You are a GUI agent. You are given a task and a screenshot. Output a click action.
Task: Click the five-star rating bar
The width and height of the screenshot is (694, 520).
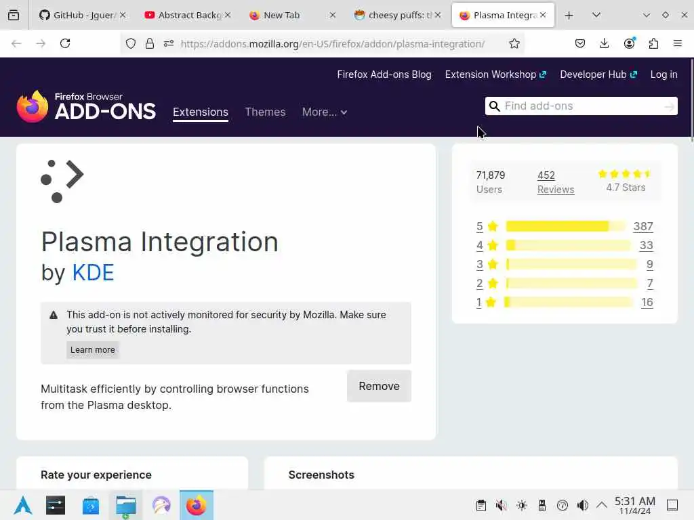pyautogui.click(x=566, y=226)
